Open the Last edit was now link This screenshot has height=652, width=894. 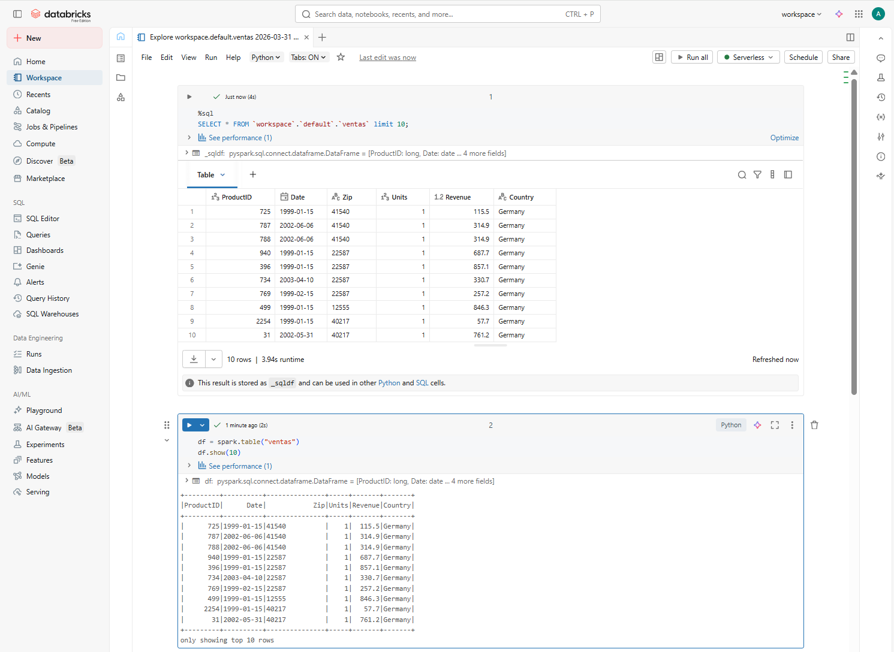coord(387,58)
